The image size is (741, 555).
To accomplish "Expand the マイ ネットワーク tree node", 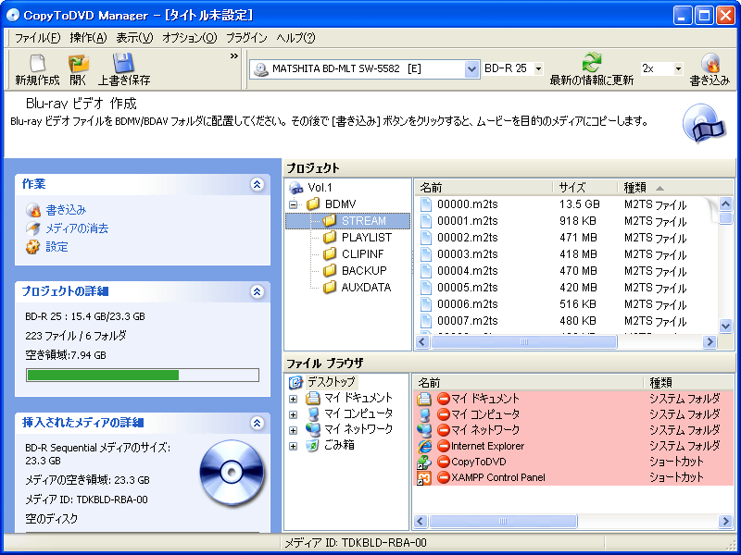I will click(x=294, y=430).
